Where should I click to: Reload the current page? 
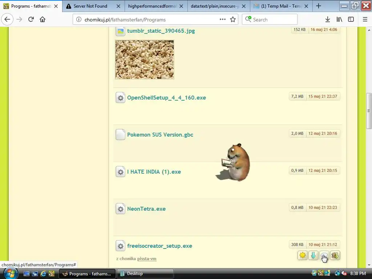(x=31, y=20)
